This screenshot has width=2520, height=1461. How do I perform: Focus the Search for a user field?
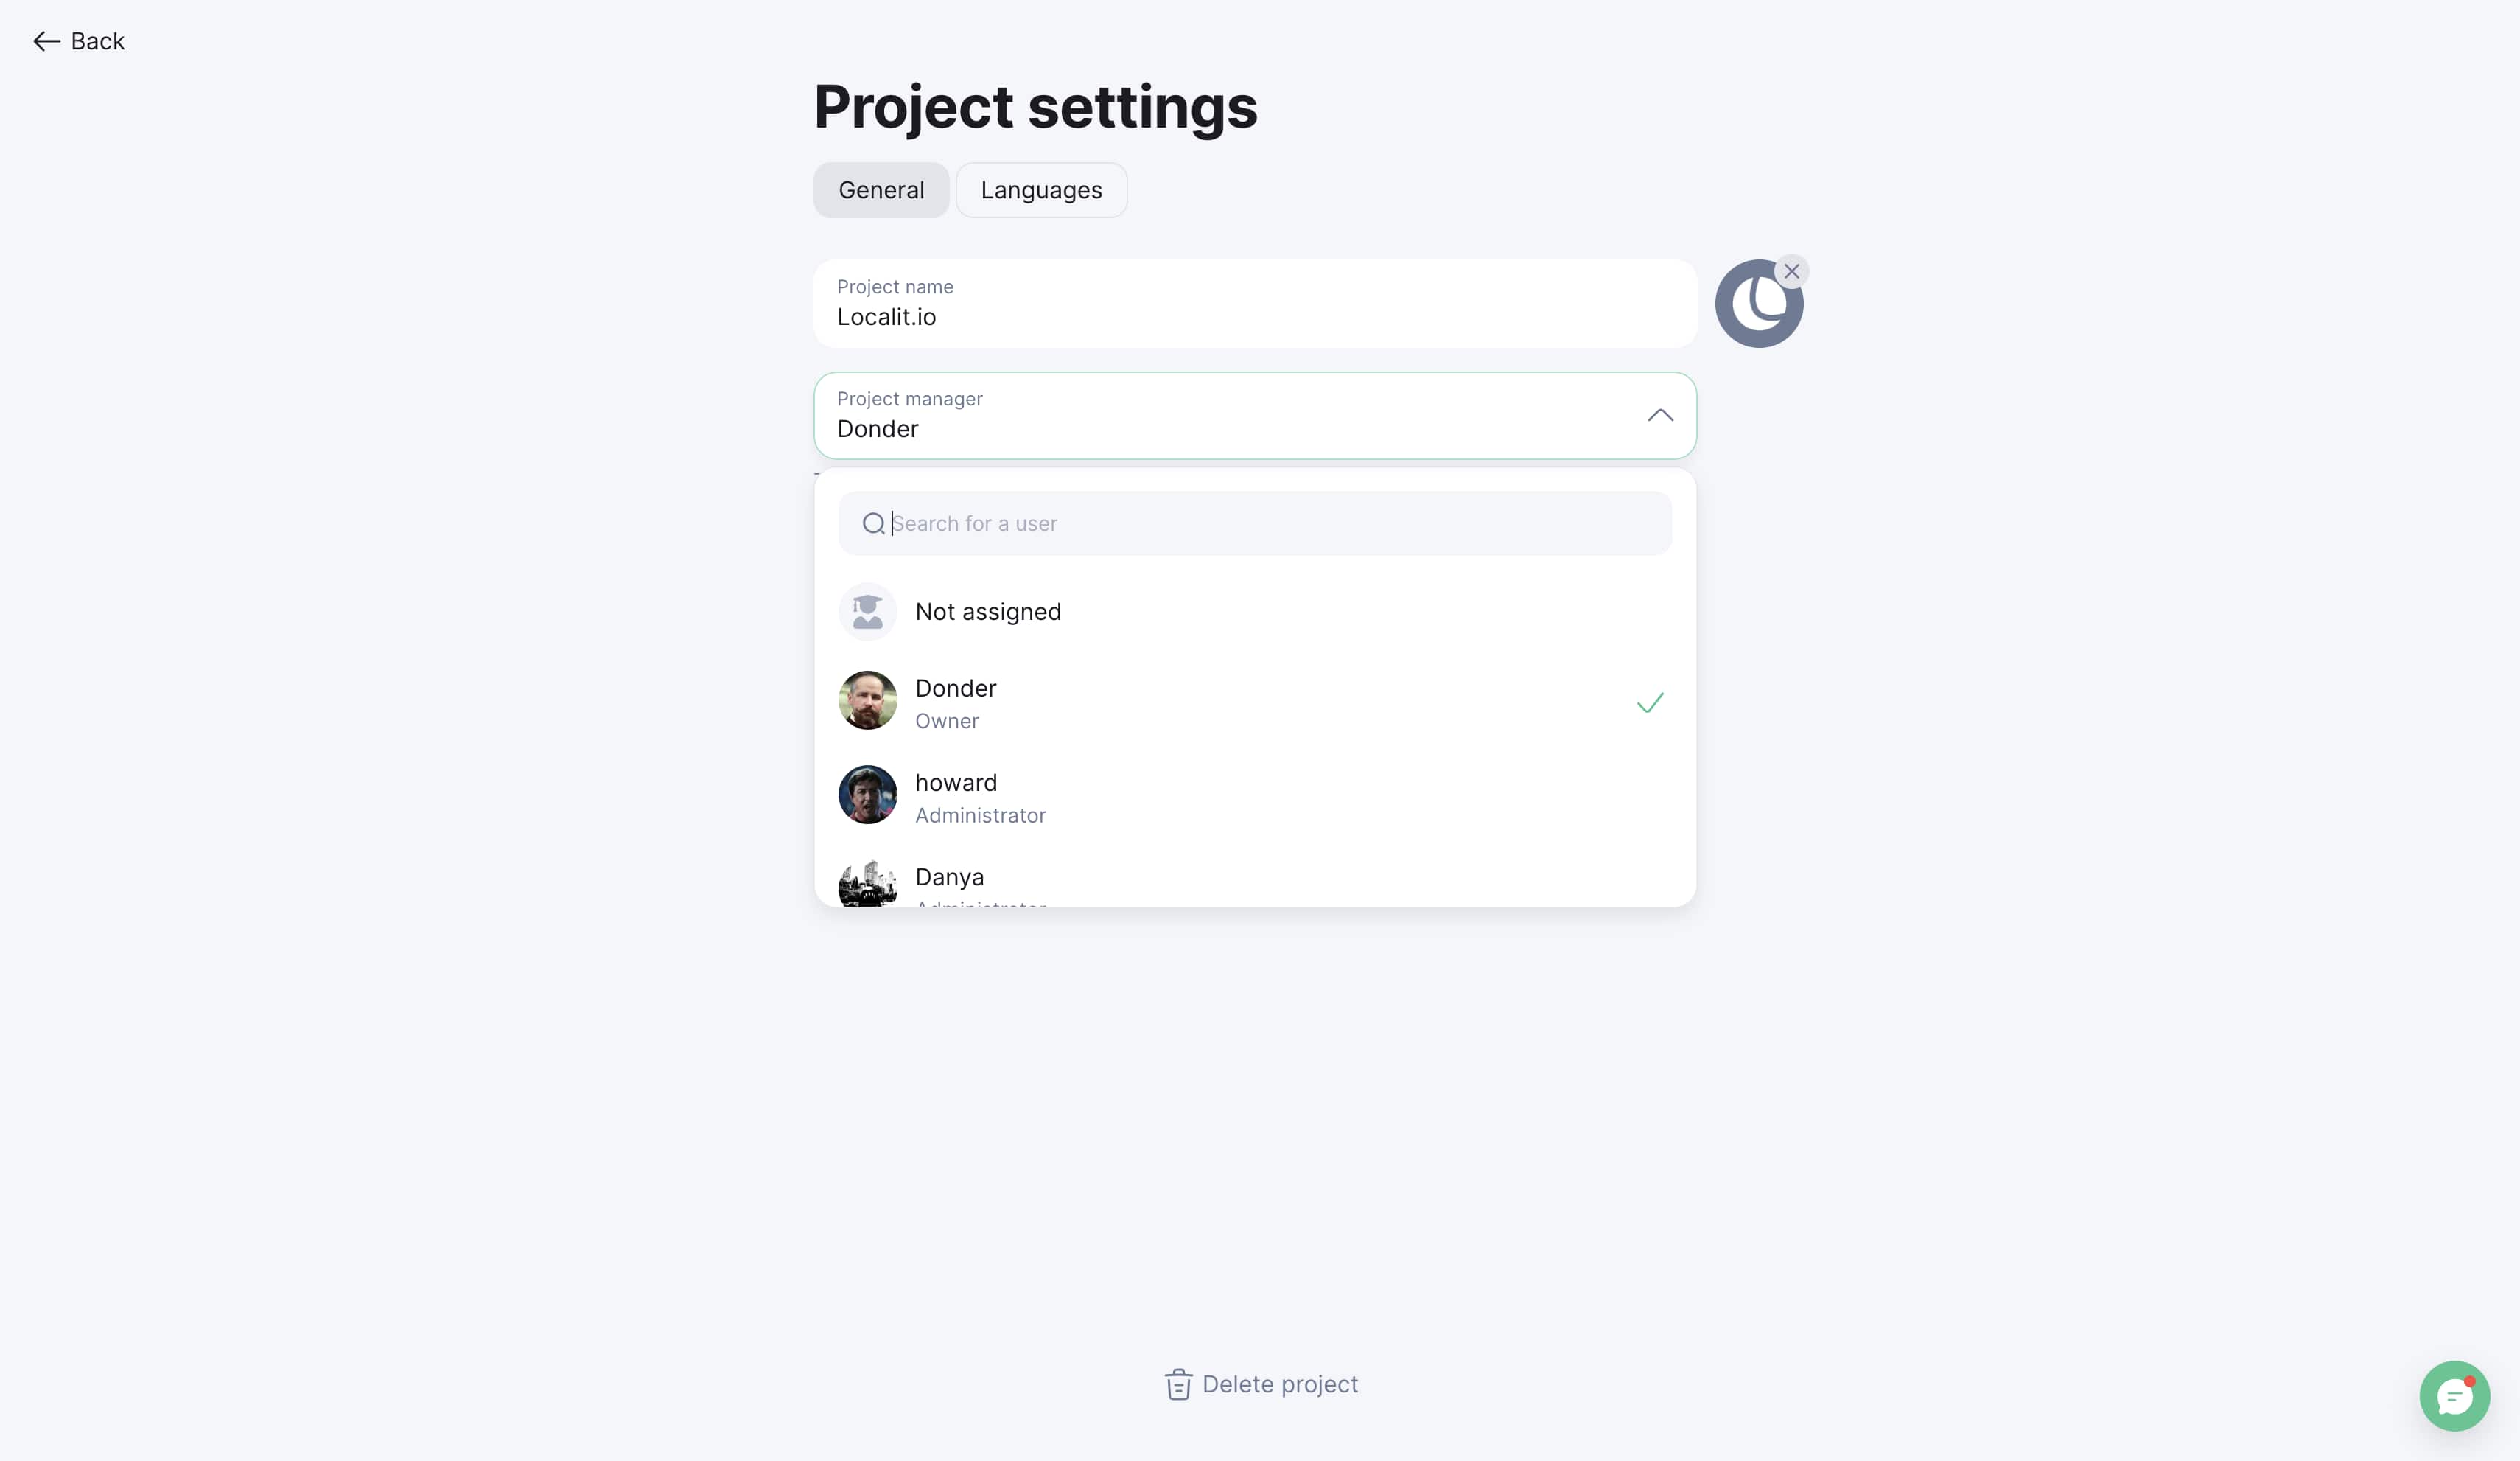[1254, 523]
